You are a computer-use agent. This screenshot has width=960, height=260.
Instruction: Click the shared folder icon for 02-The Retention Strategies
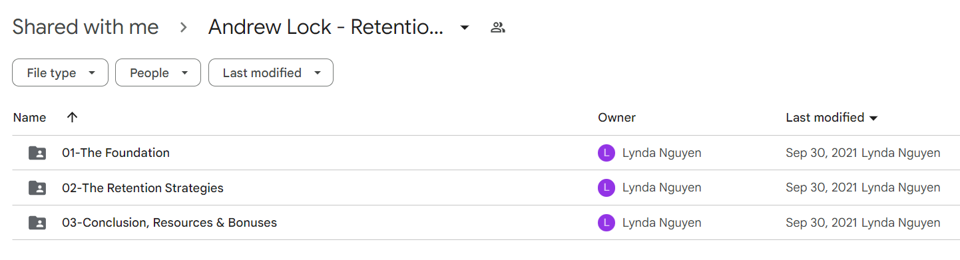(x=37, y=188)
